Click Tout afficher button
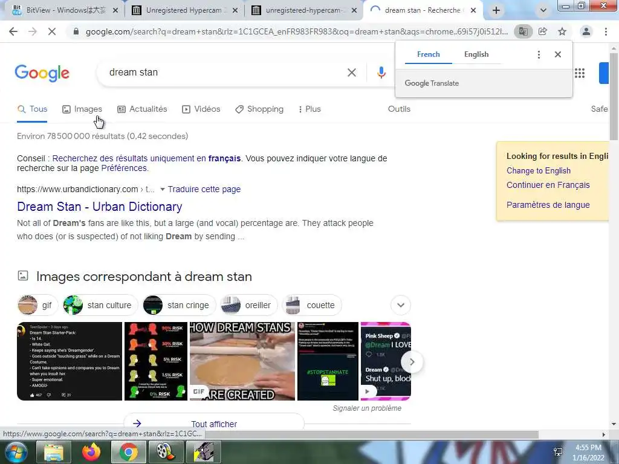Image resolution: width=619 pixels, height=464 pixels. tap(214, 424)
